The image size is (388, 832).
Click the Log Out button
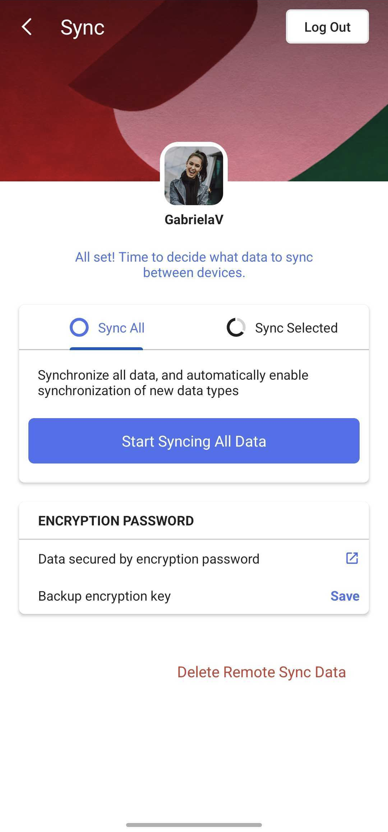327,27
